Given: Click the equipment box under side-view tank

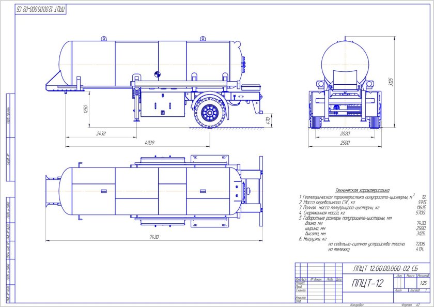Looking at the screenshot, I should pos(163,104).
